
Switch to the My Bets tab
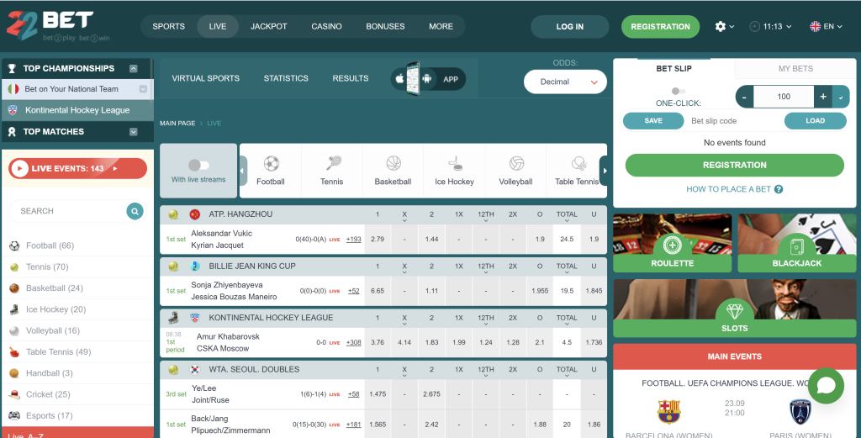point(795,69)
